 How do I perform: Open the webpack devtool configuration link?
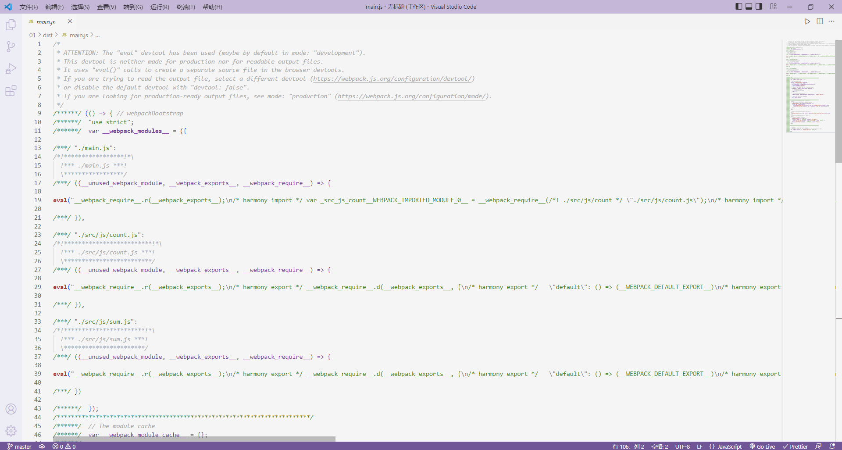click(x=392, y=79)
